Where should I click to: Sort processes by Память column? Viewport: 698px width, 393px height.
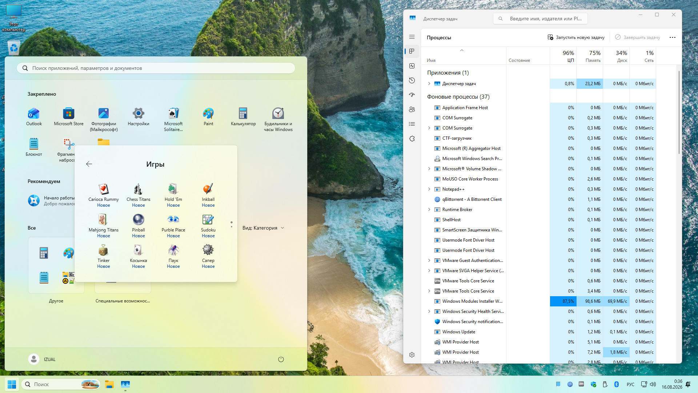pos(590,56)
